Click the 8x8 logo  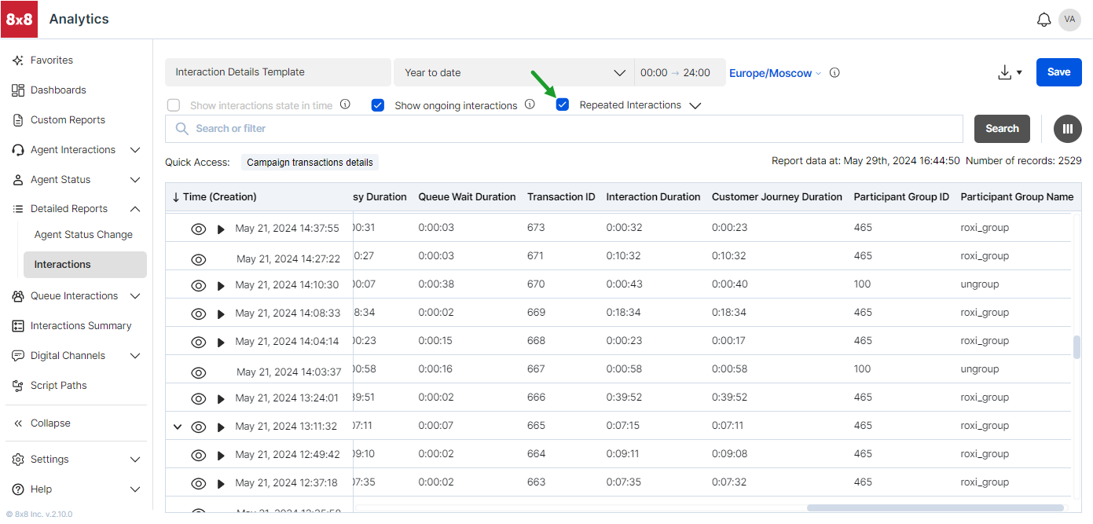(x=19, y=19)
